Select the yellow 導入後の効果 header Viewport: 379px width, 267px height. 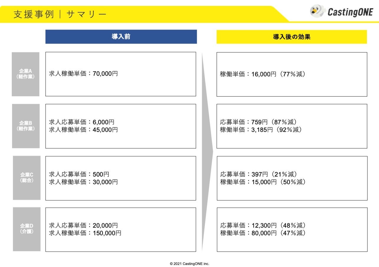(292, 37)
